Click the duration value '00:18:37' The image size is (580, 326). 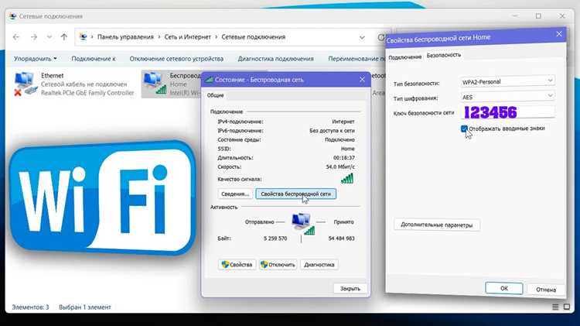pos(344,158)
